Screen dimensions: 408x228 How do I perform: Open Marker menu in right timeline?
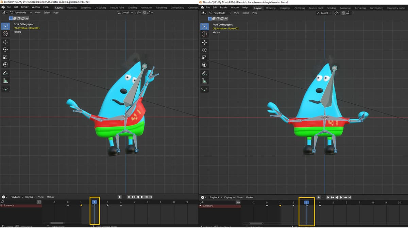pyautogui.click(x=250, y=197)
